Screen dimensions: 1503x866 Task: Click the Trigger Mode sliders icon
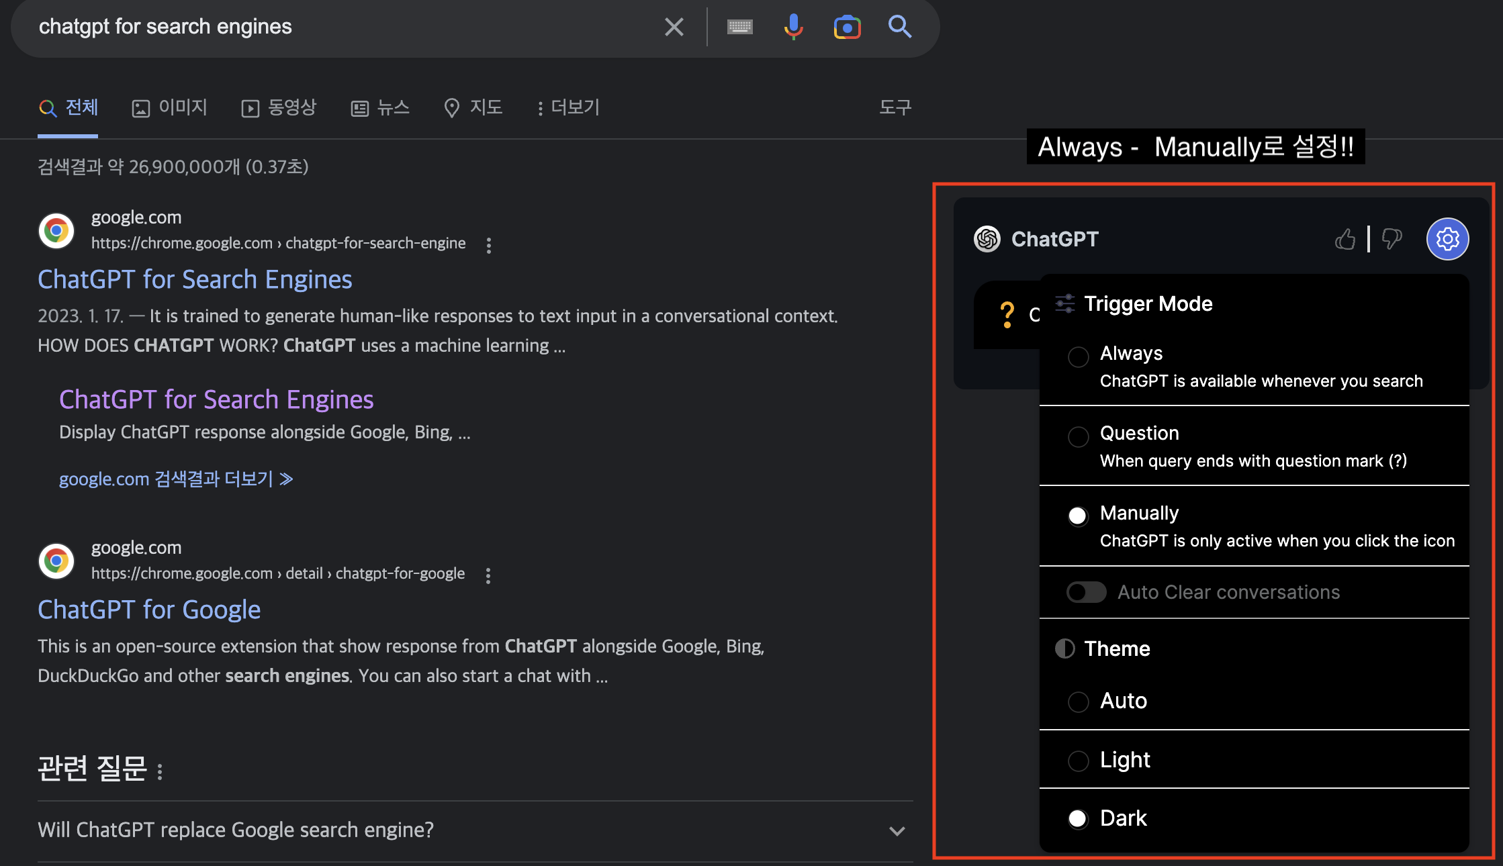tap(1065, 303)
